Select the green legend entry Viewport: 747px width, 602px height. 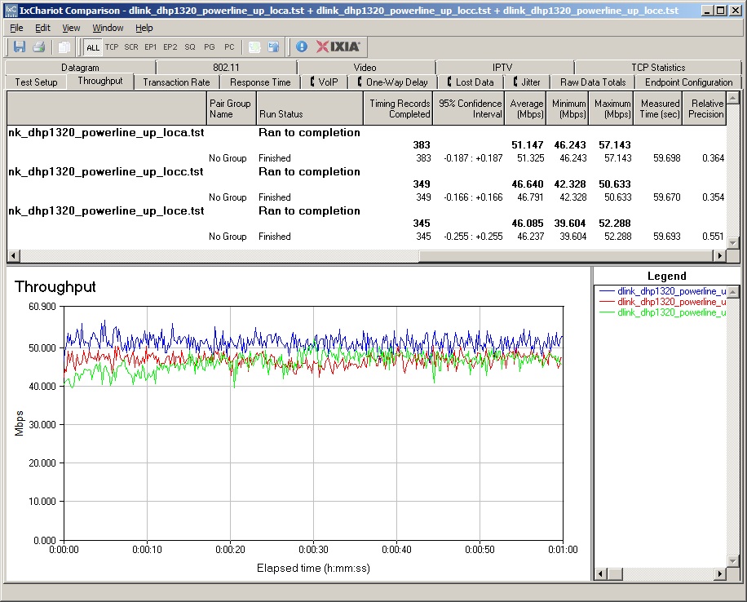662,312
